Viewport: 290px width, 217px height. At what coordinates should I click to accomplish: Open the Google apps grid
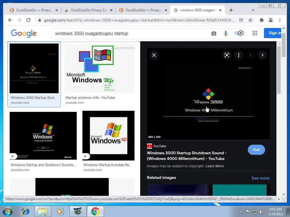click(x=255, y=33)
